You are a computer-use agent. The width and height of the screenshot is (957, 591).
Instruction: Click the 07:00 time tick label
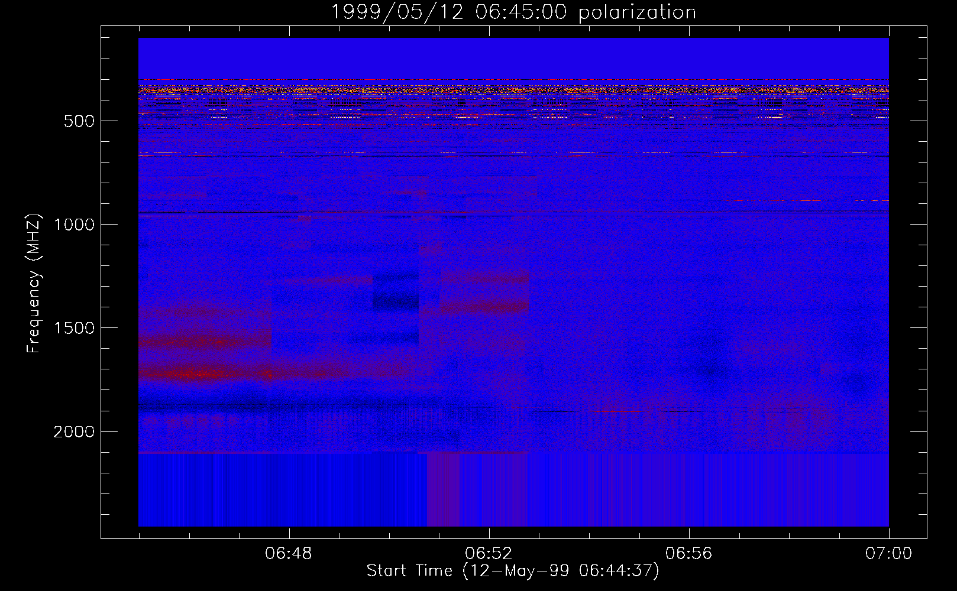(x=888, y=554)
